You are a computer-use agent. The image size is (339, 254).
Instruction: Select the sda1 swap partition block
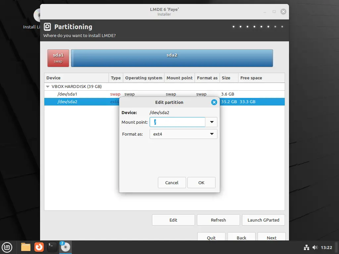click(58, 58)
